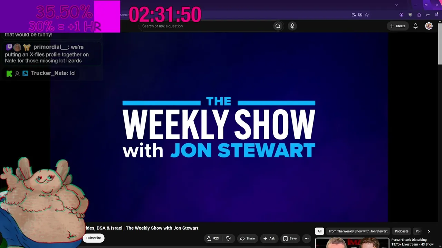Image resolution: width=442 pixels, height=248 pixels.
Task: Select the All filter chip
Action: tap(319, 231)
